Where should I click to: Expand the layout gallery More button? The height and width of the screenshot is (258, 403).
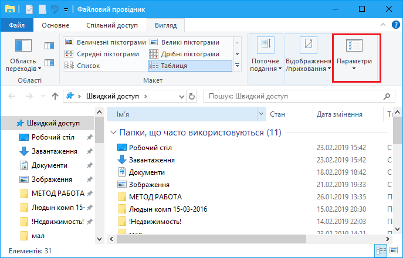tap(237, 66)
